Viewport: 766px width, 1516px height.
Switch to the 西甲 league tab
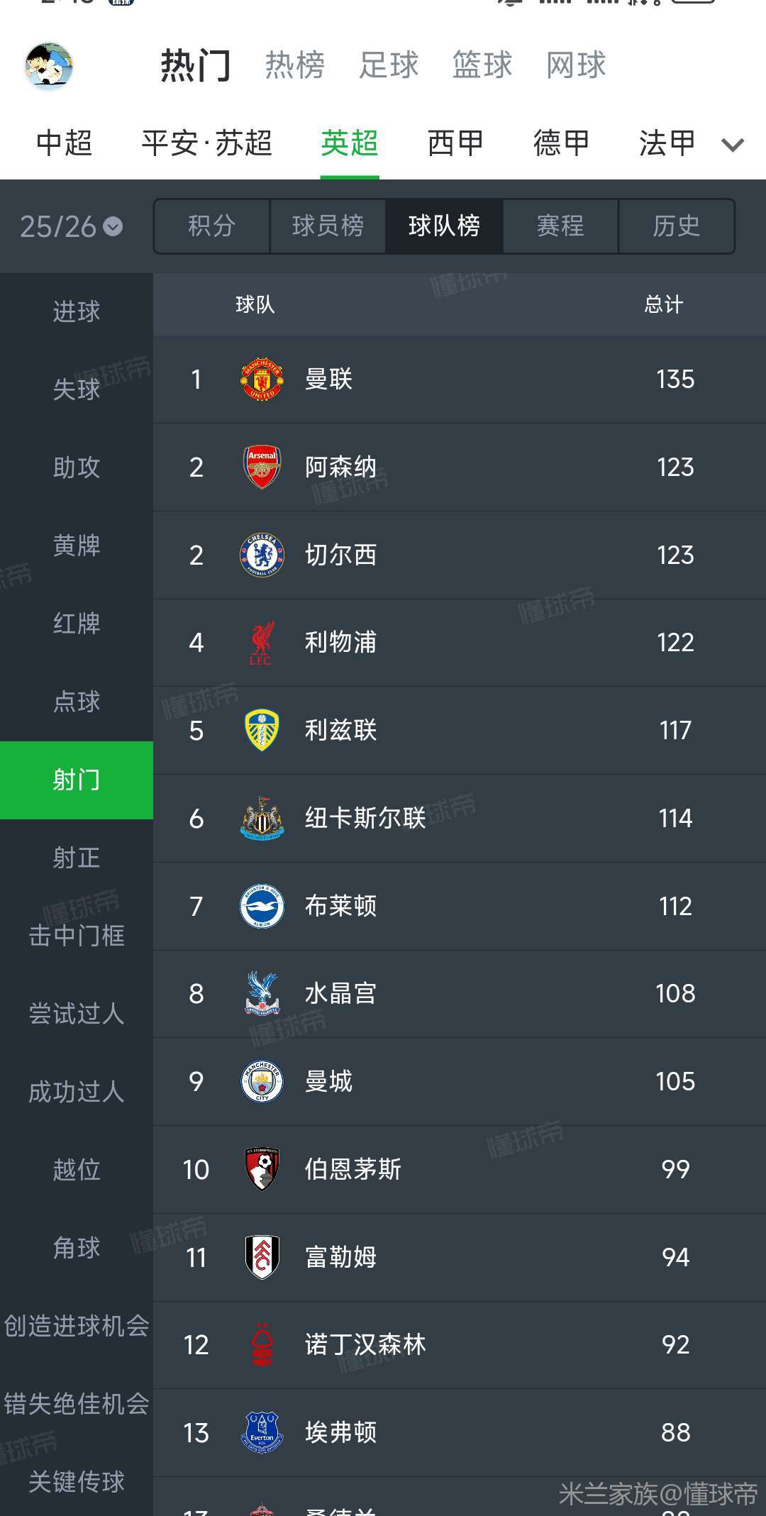point(455,143)
